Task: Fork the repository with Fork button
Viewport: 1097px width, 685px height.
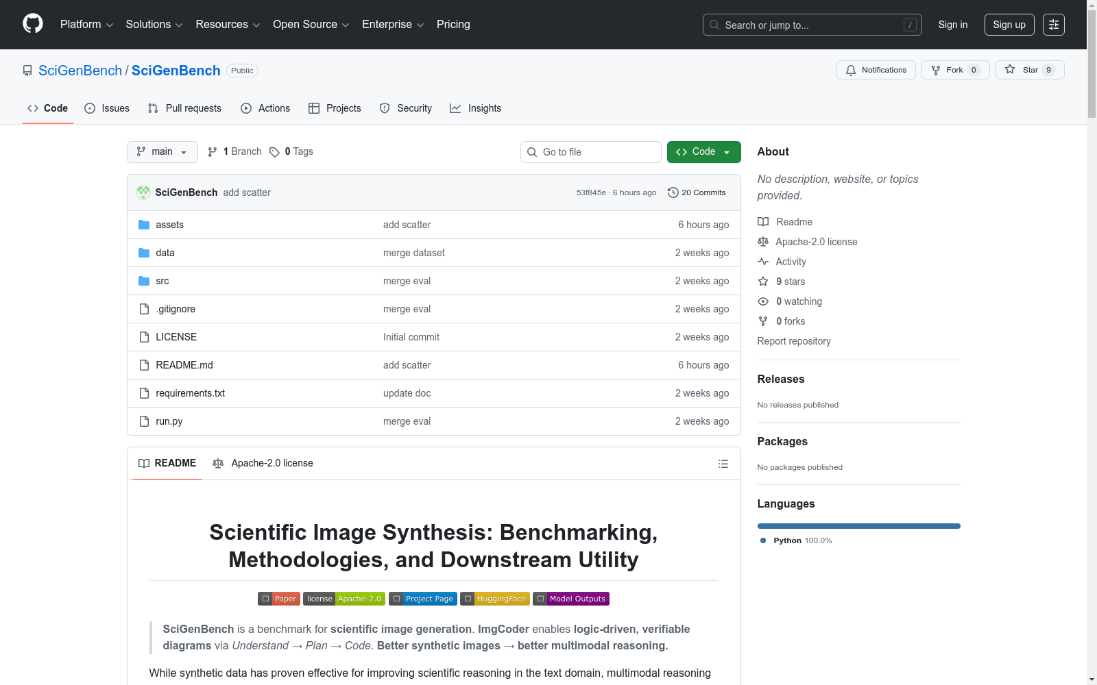Action: [x=956, y=70]
